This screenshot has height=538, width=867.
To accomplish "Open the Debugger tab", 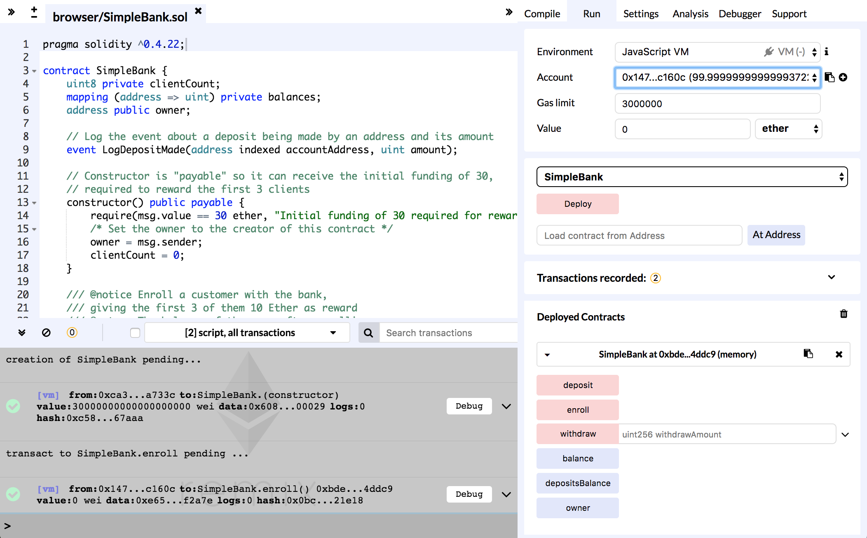I will (x=739, y=14).
